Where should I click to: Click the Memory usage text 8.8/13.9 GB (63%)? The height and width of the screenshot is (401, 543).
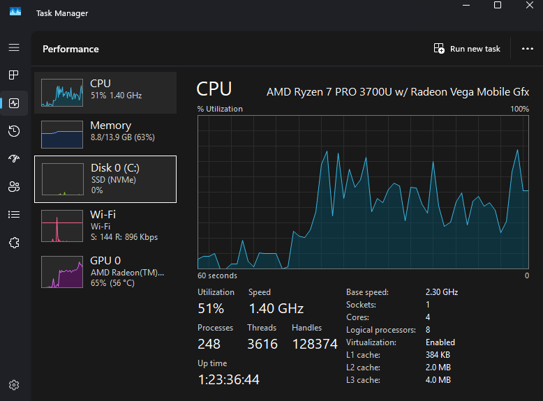click(x=123, y=137)
